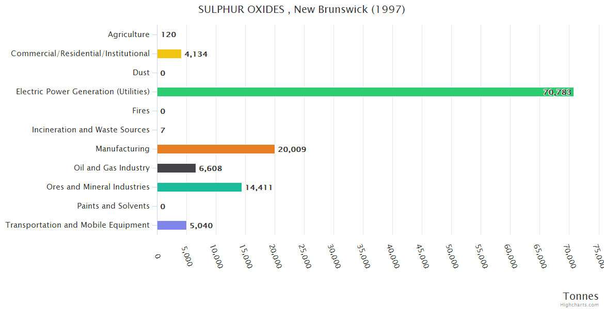Click the Agriculture axis label
Viewport: 604px width, 309px height.
click(129, 35)
